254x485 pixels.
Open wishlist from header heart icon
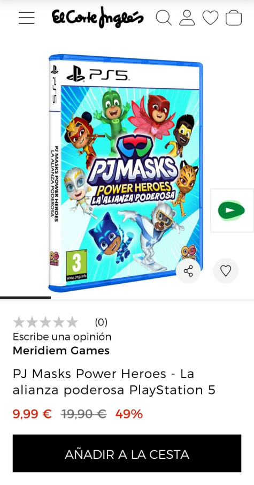pos(211,18)
